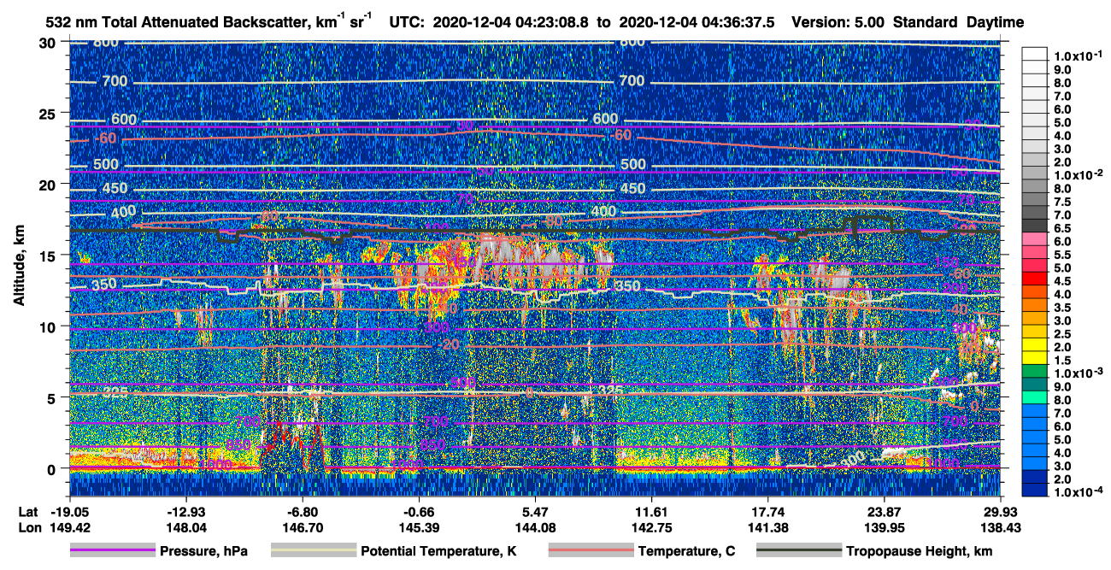Screen dimensions: 1111x570
Task: Click the magenta Pressure, hPa legend line
Action: (112, 551)
